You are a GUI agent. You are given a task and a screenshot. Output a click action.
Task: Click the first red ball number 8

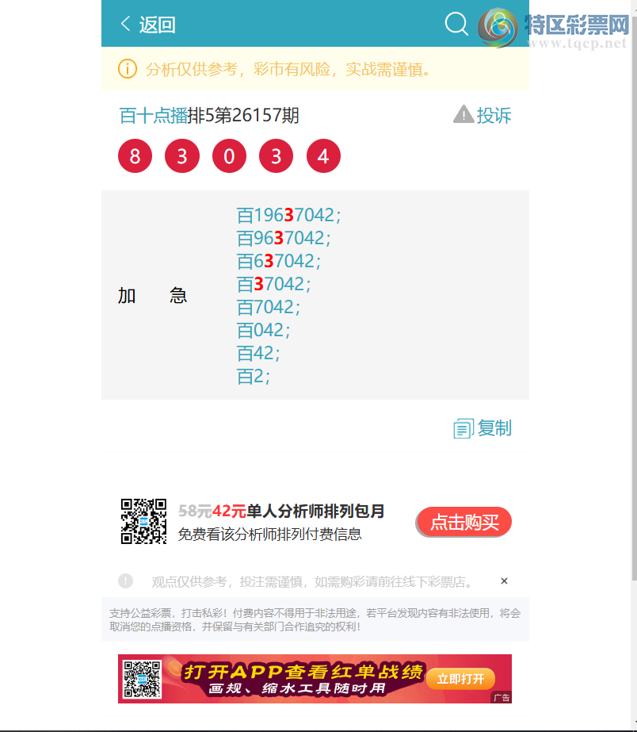[x=135, y=156]
